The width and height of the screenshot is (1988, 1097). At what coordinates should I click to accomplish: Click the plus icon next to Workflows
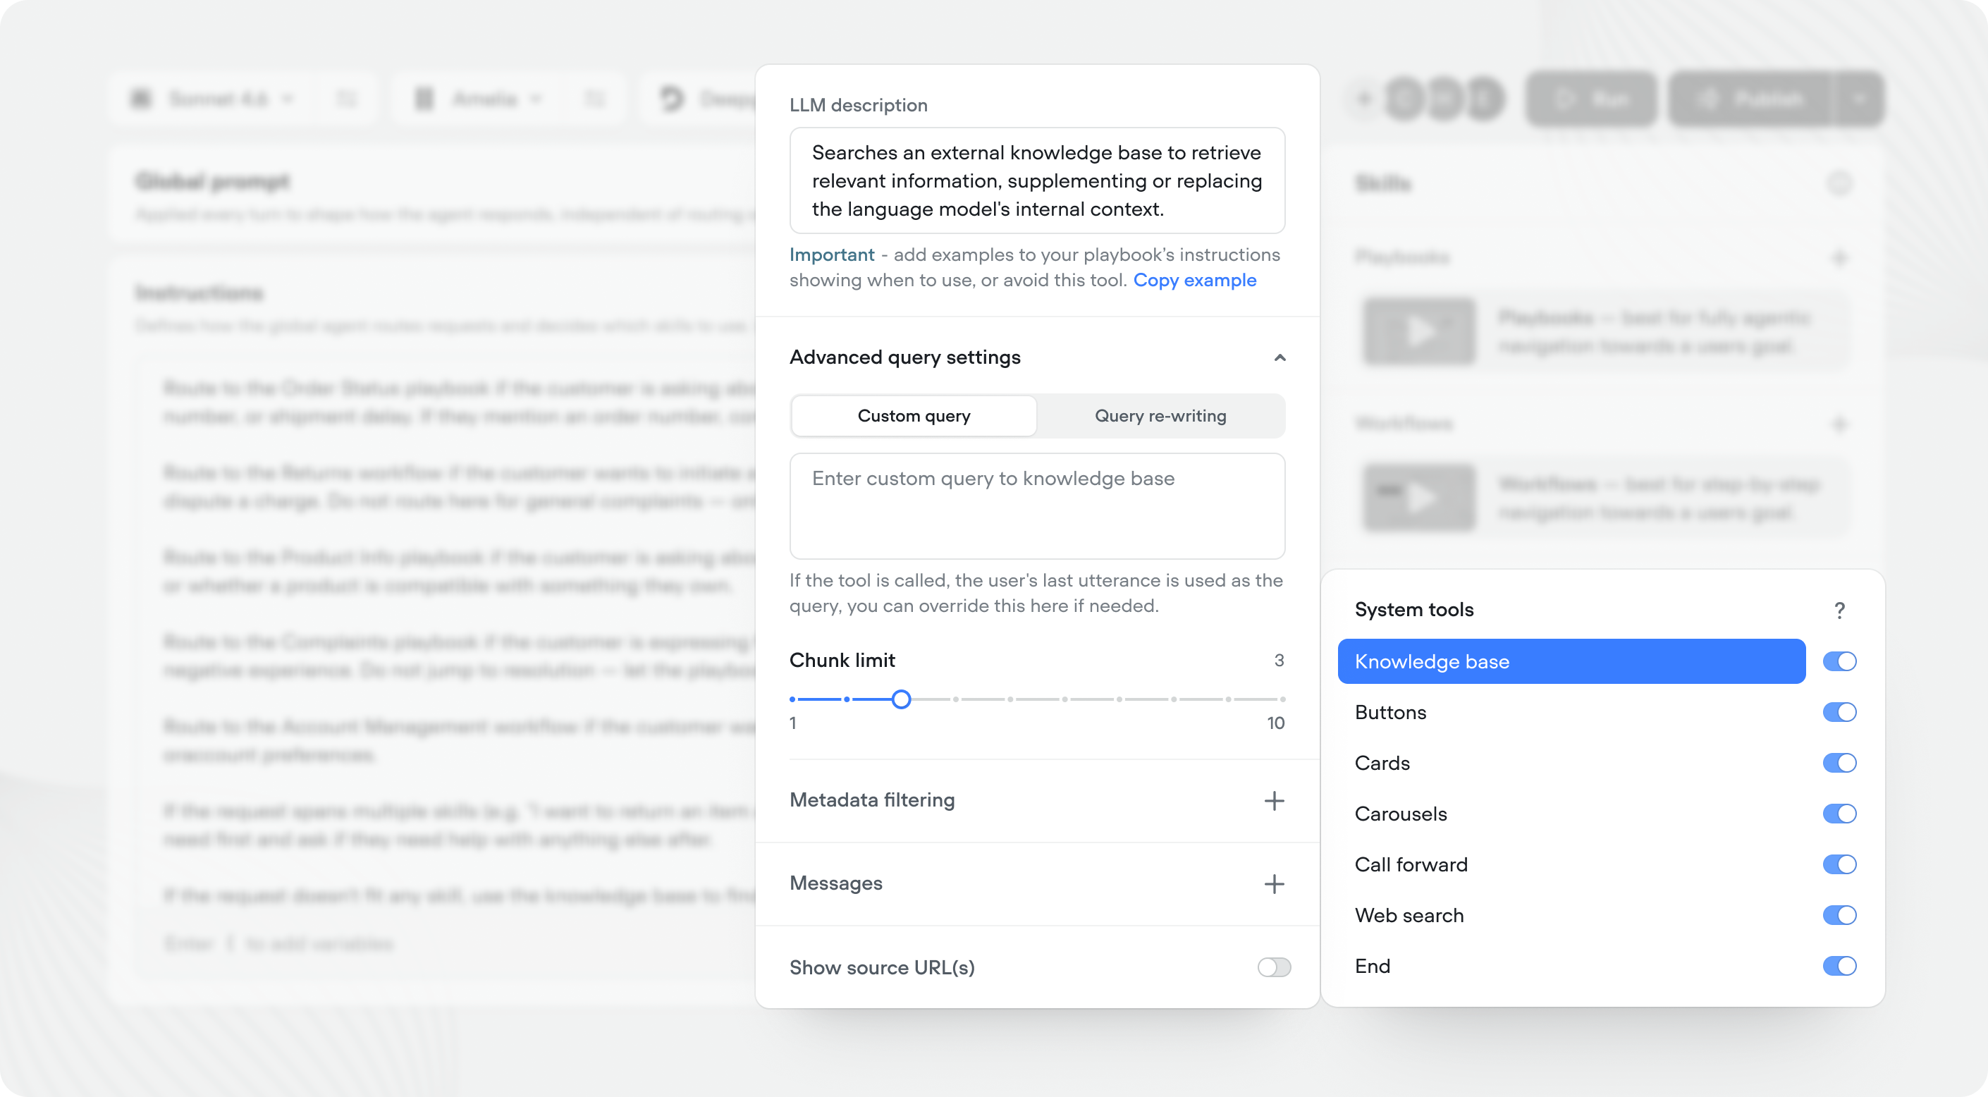pyautogui.click(x=1841, y=424)
